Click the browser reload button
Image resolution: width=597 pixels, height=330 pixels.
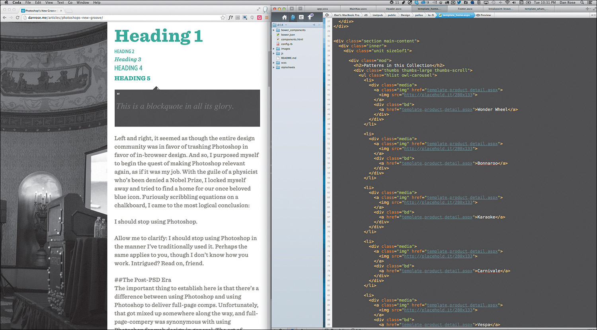tap(18, 17)
